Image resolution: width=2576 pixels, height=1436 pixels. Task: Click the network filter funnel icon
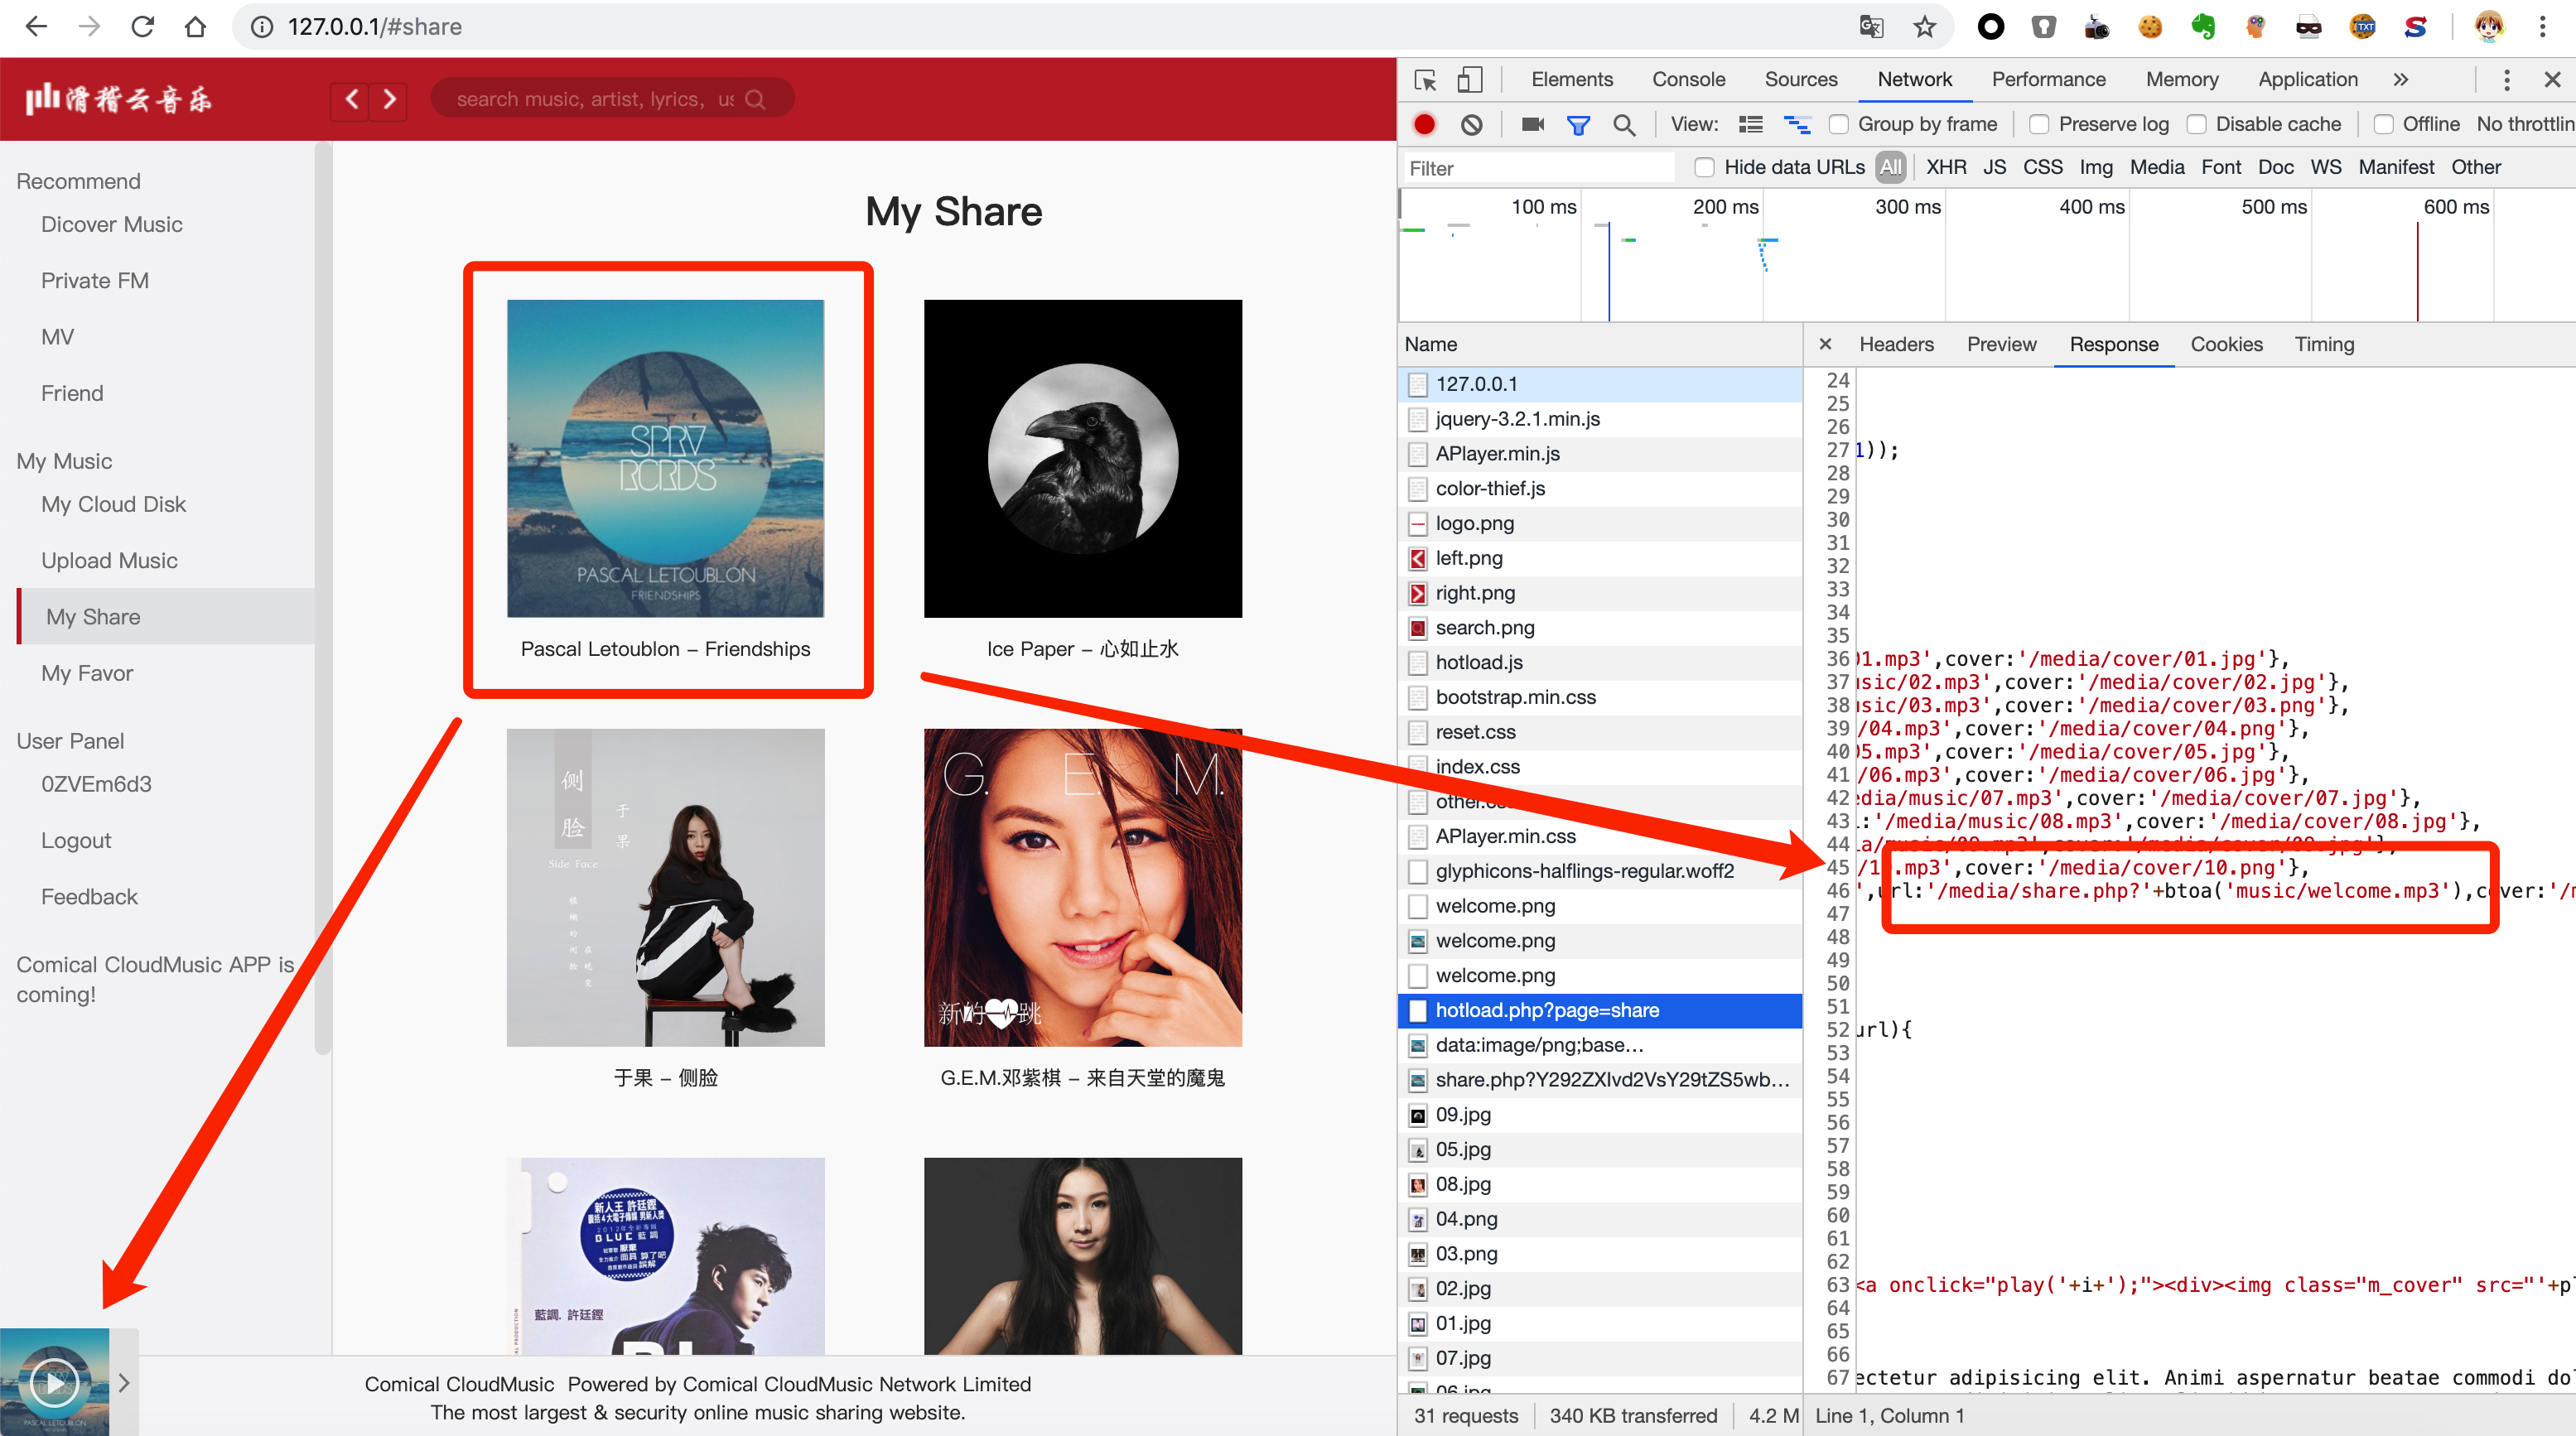pos(1578,124)
